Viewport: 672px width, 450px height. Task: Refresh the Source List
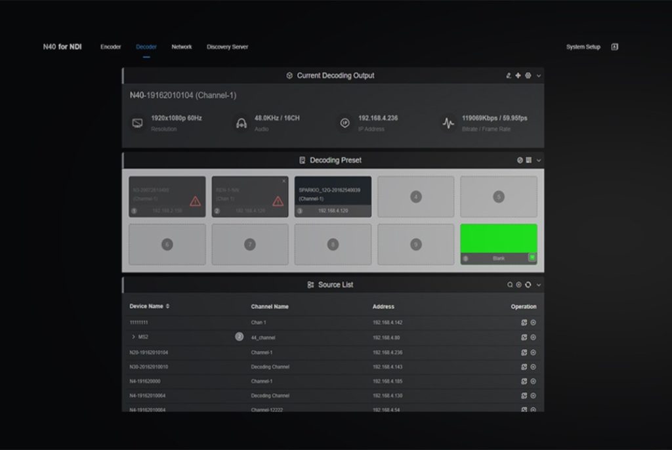[528, 285]
